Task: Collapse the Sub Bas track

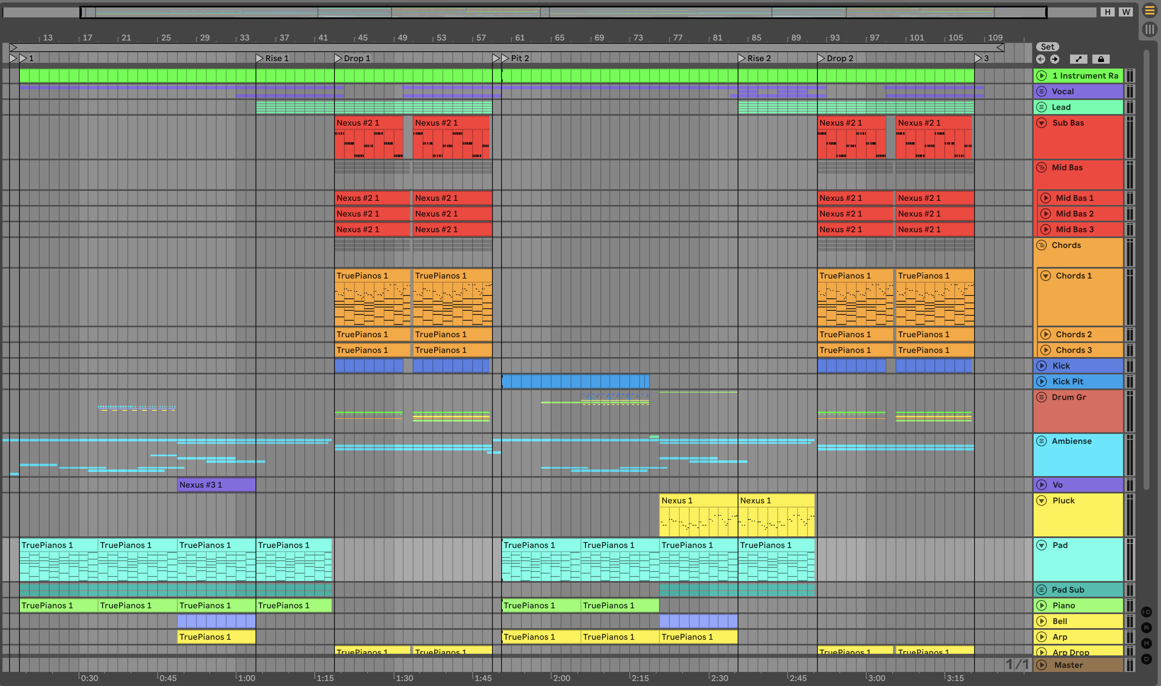Action: (x=1041, y=123)
